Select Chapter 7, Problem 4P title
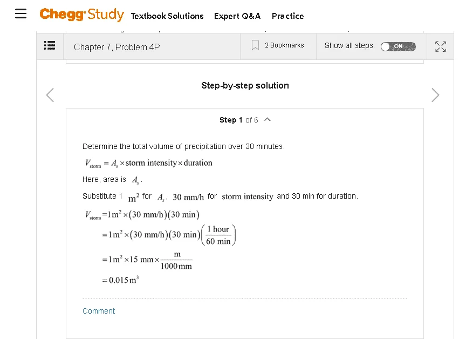Image resolution: width=466 pixels, height=339 pixels. pyautogui.click(x=117, y=48)
